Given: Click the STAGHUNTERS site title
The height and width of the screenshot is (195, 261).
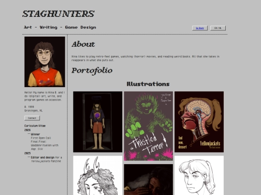Looking at the screenshot, I should tap(58, 14).
